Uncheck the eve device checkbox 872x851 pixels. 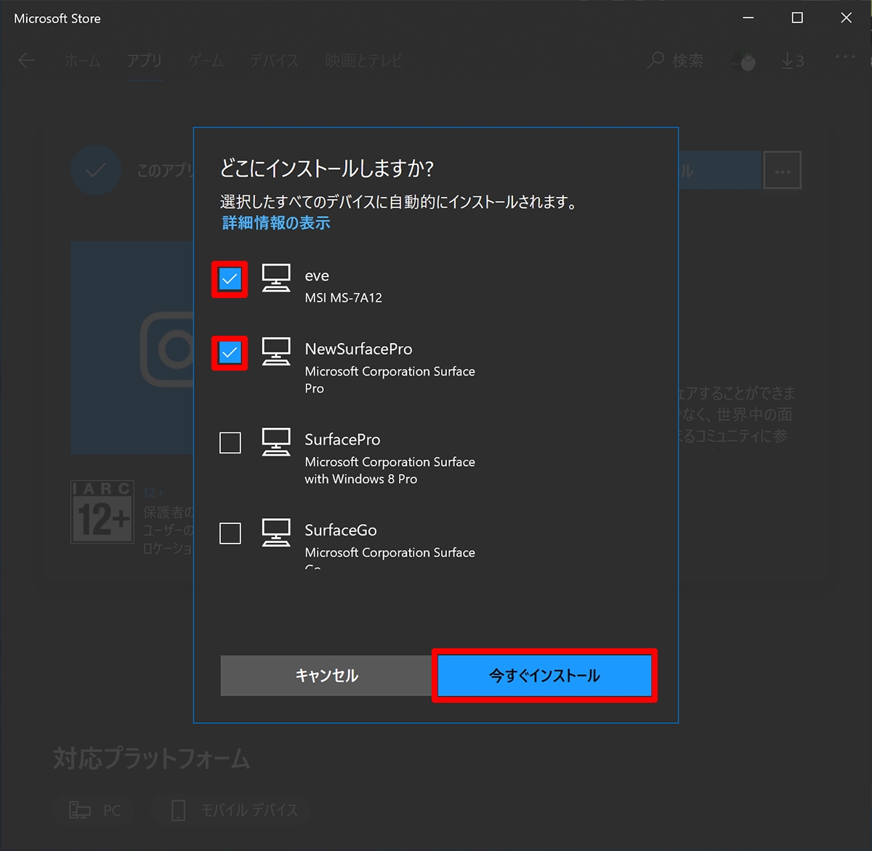(x=230, y=279)
